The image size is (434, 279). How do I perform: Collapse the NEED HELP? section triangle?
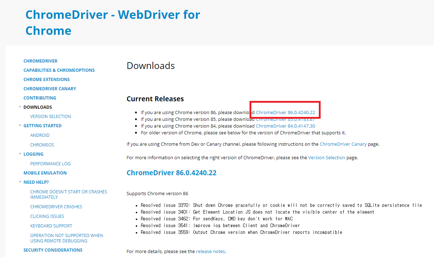pyautogui.click(x=20, y=182)
